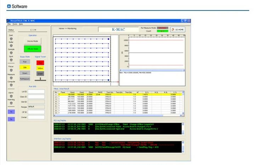Click the Measure status indicator lamp
255x165 pixels.
[x=11, y=78]
